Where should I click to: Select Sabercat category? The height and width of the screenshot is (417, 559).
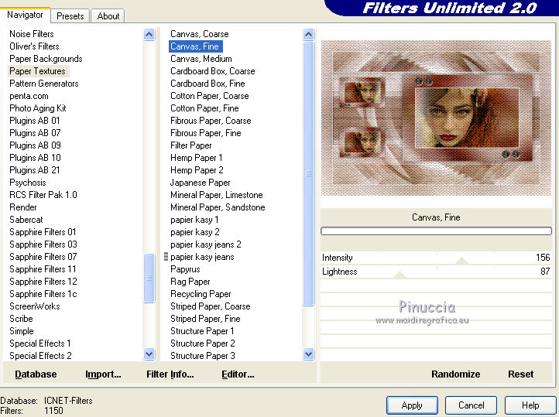click(26, 220)
